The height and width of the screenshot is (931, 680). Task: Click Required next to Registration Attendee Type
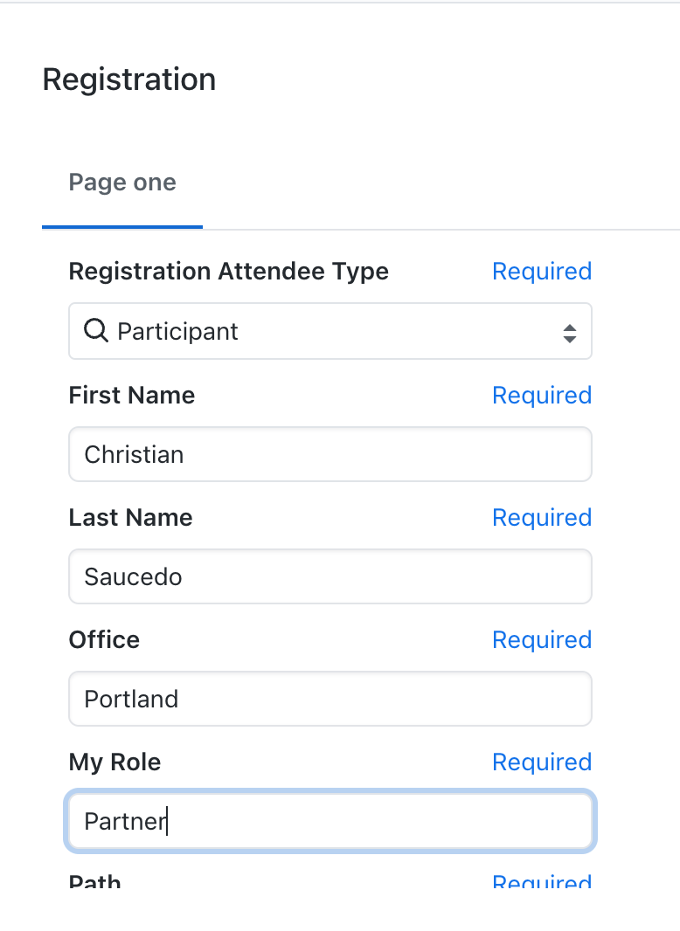coord(542,272)
